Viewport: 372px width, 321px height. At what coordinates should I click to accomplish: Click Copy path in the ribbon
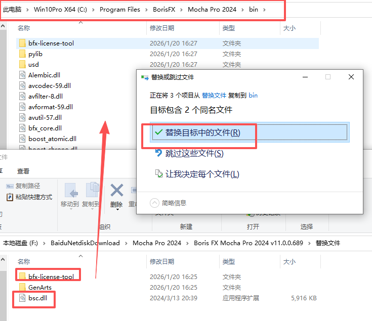point(23,186)
